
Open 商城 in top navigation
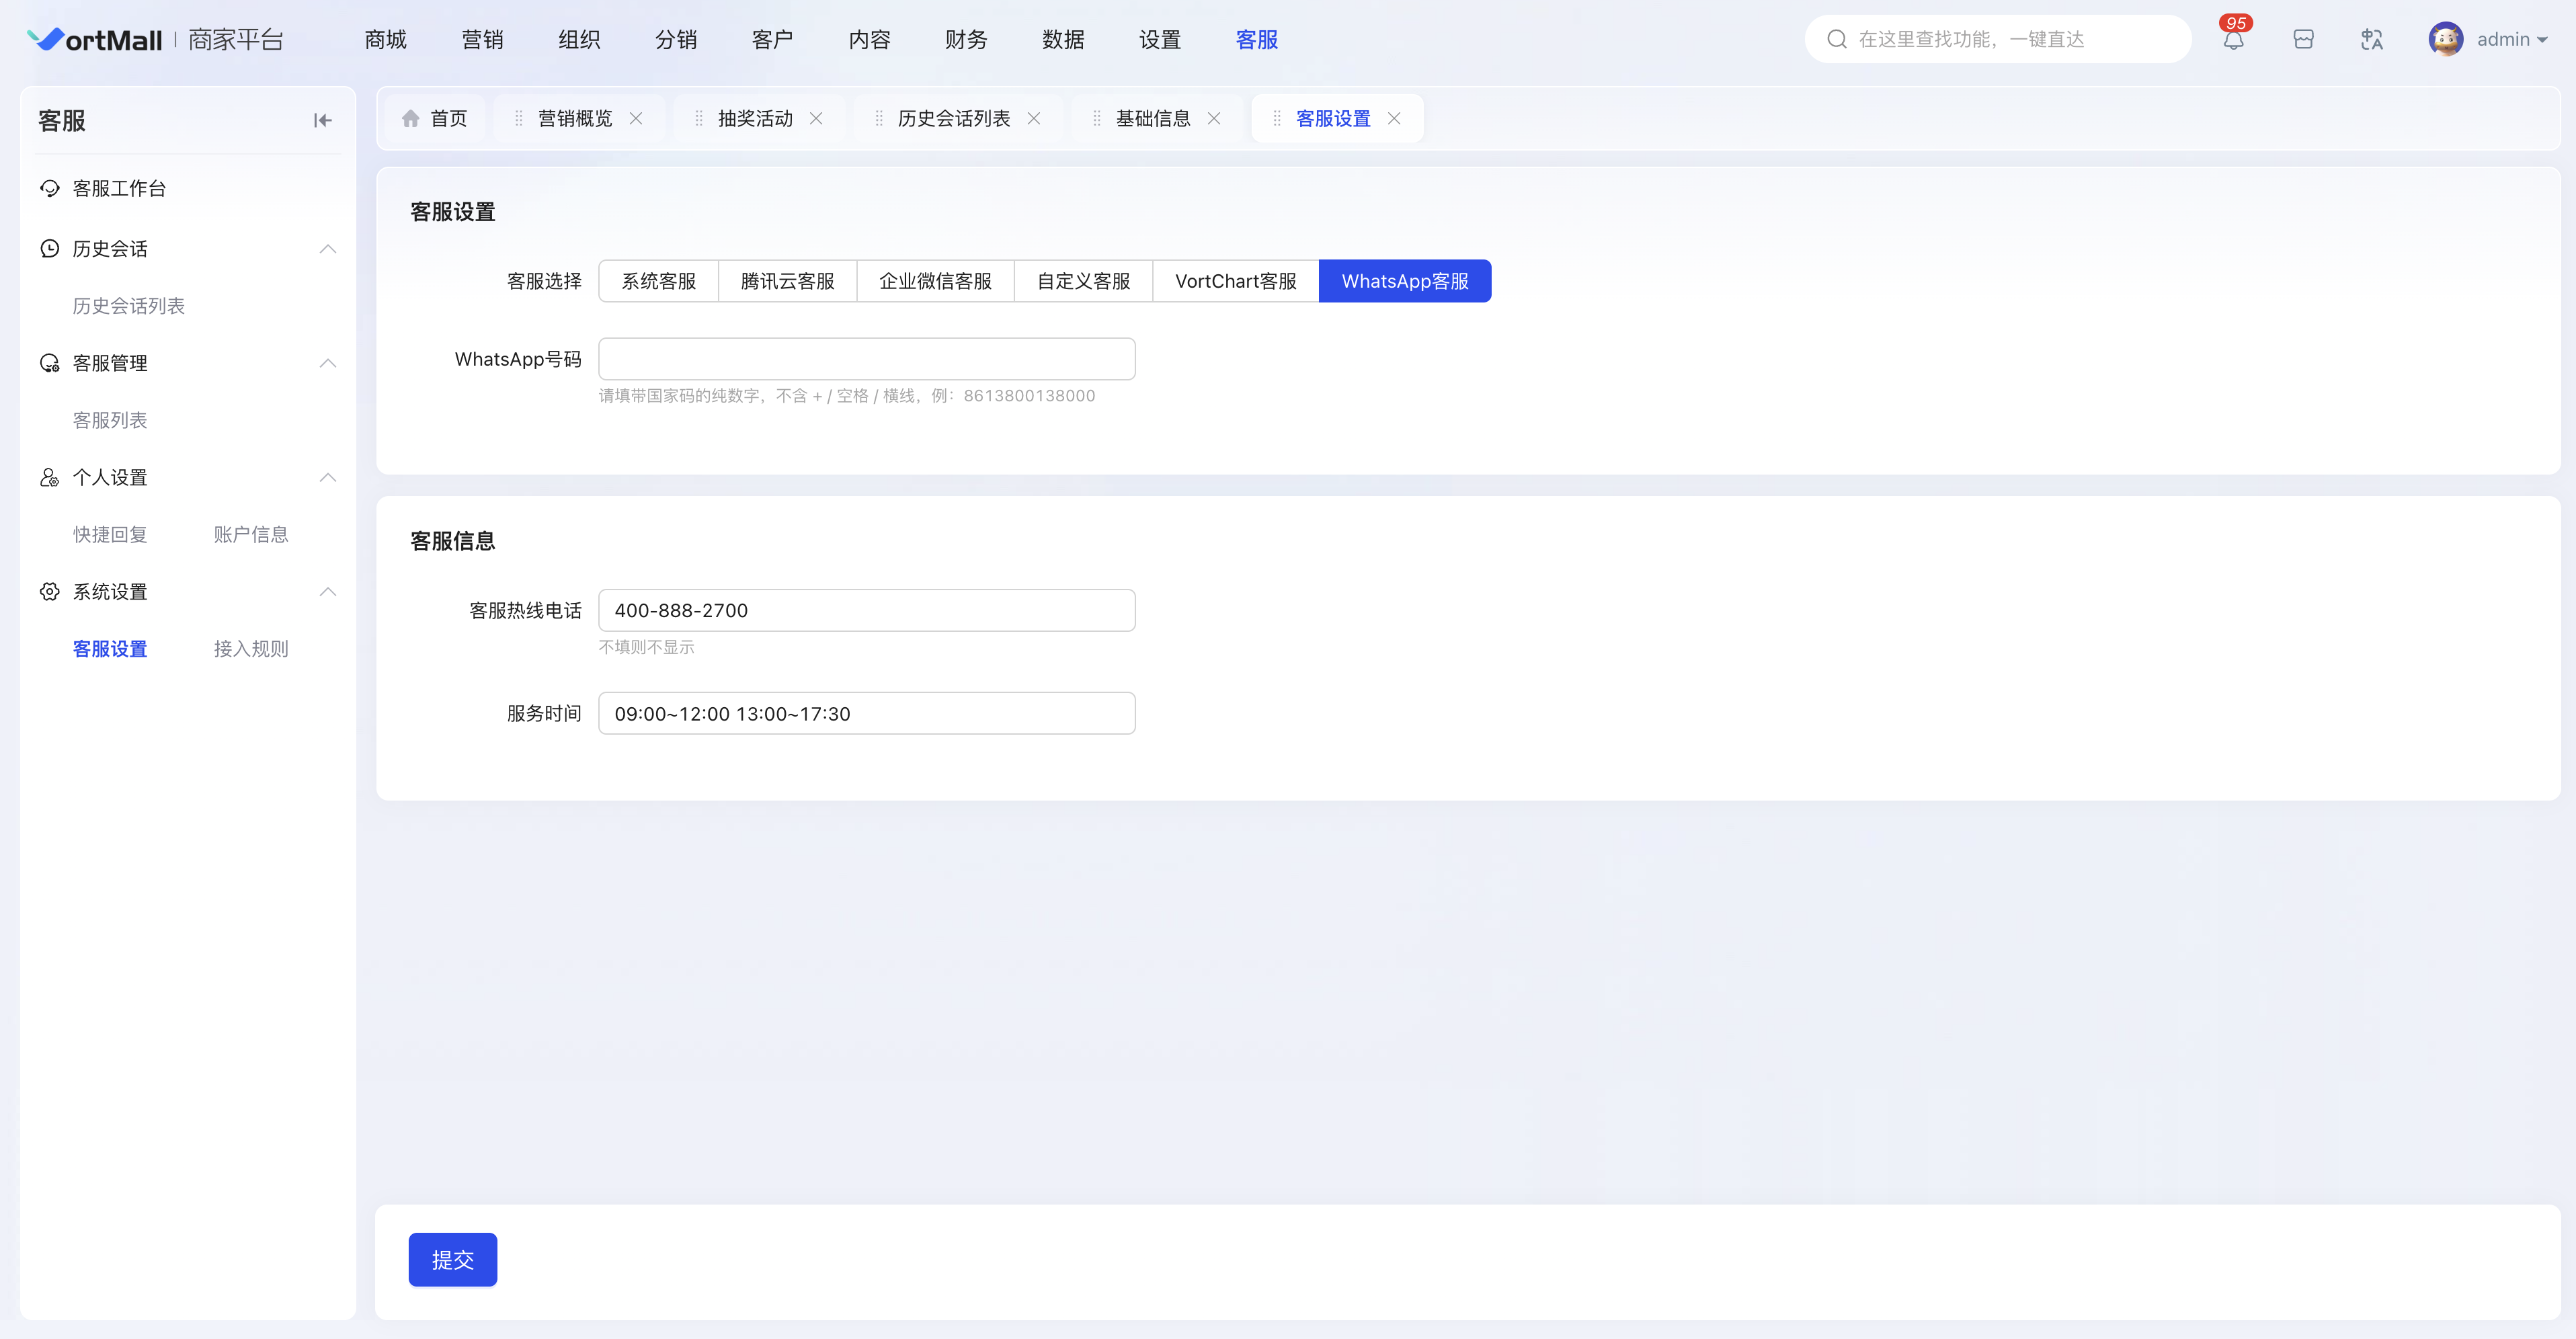tap(385, 39)
